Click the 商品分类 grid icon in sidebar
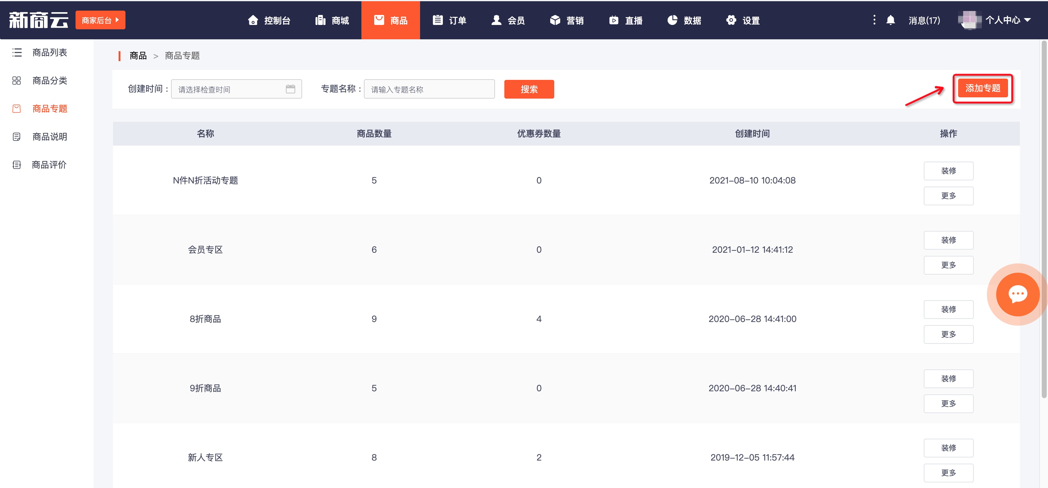 pos(17,81)
